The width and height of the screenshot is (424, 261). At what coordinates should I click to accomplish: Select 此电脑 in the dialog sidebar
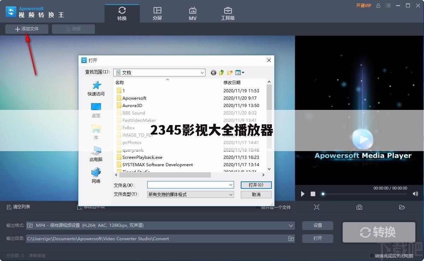96,154
